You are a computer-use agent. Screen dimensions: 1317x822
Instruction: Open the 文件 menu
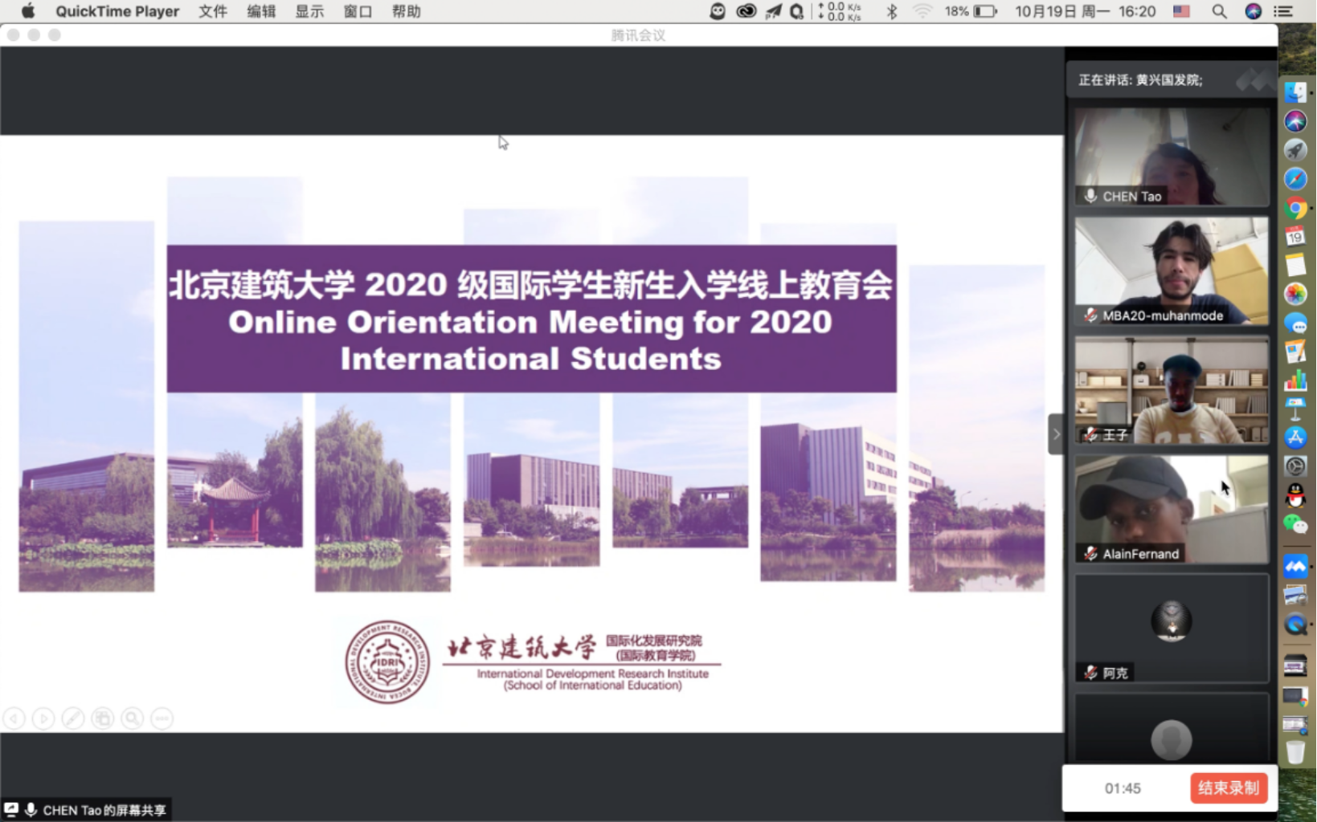(x=213, y=11)
